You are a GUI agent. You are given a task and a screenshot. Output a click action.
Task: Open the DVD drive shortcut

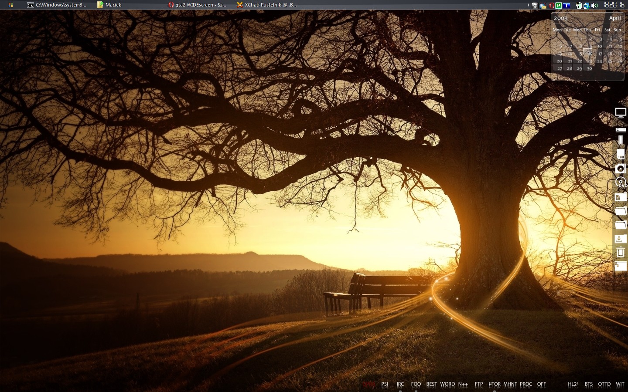621,182
